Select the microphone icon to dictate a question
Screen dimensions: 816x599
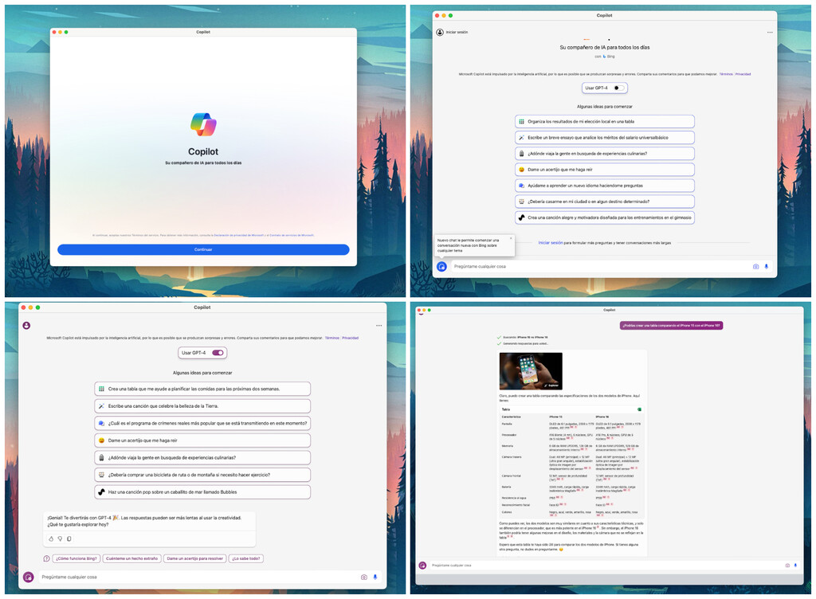pos(767,268)
